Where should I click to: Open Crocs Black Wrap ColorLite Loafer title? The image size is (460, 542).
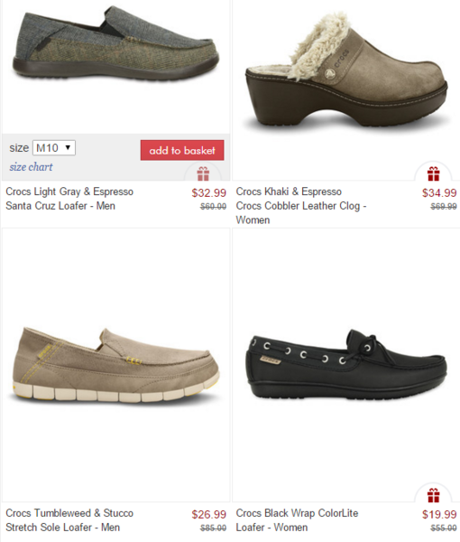click(297, 520)
